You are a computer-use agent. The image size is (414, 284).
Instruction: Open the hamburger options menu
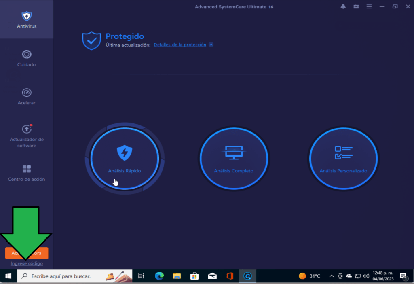[x=369, y=6]
